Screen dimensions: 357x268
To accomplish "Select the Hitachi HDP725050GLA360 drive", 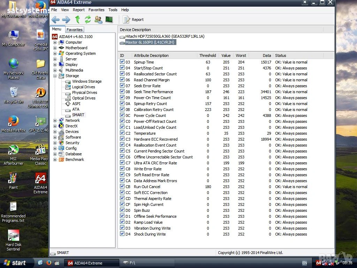I will [x=165, y=36].
